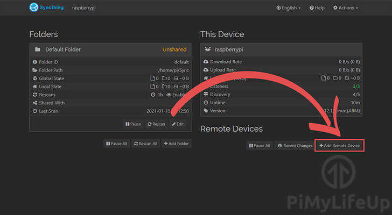Click the Listeners 3/3 value
Image resolution: width=392 pixels, height=215 pixels.
point(356,87)
